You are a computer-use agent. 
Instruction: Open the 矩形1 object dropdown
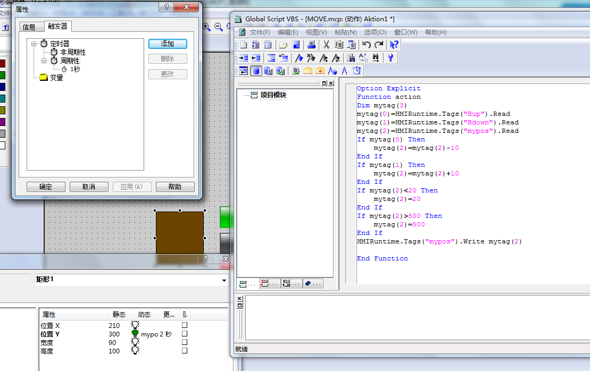pyautogui.click(x=224, y=280)
